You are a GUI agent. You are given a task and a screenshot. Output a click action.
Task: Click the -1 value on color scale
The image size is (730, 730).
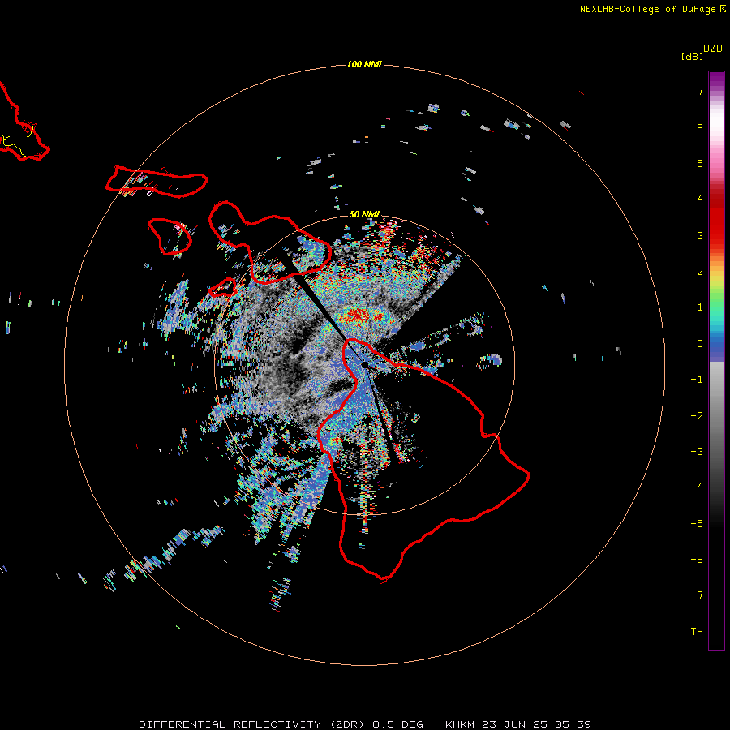coord(697,379)
